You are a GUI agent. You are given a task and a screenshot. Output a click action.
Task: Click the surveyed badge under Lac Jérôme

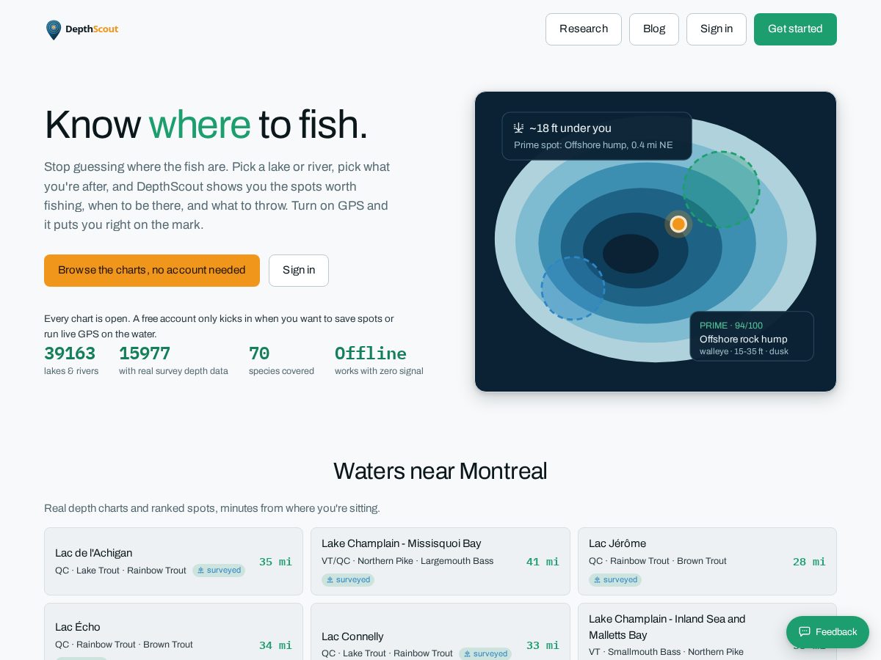click(615, 580)
